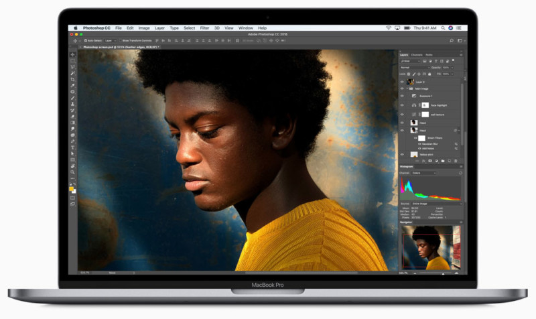Click the search icon in the options bar
Image resolution: width=536 pixels, height=319 pixels.
pos(452,41)
